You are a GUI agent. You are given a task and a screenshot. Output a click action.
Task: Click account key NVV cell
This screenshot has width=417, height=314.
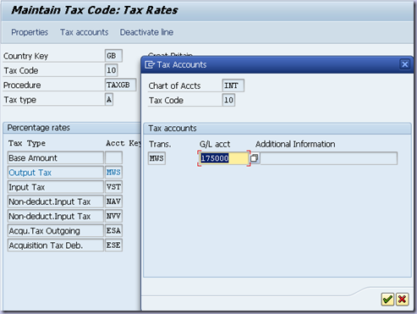pyautogui.click(x=113, y=216)
